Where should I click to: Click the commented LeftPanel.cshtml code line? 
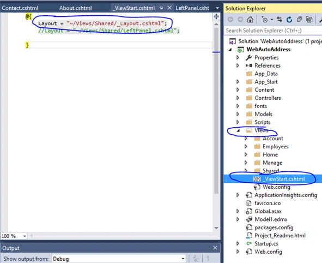pos(109,31)
